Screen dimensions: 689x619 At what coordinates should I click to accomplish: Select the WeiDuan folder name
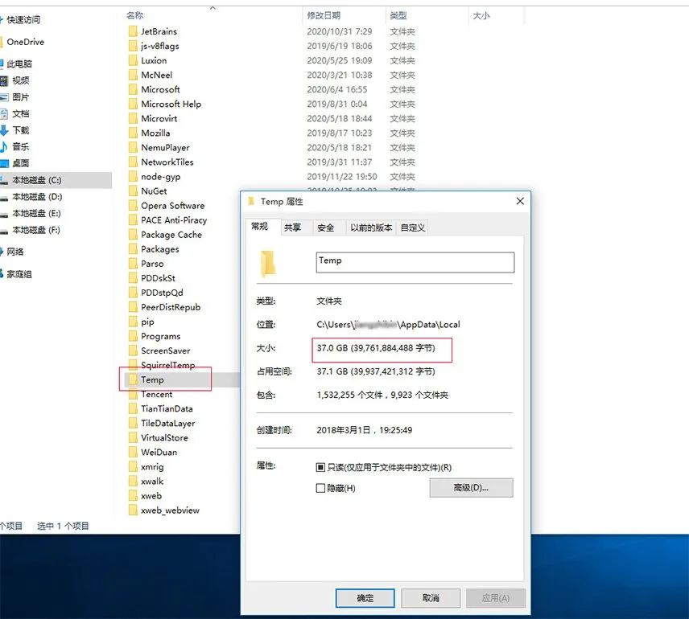coord(159,452)
